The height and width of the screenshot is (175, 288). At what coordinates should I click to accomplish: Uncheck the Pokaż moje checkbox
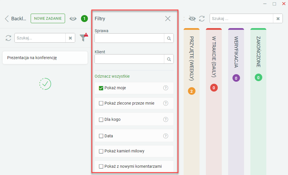(x=101, y=88)
